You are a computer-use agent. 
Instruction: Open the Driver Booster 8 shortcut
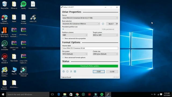[x=5, y=58]
